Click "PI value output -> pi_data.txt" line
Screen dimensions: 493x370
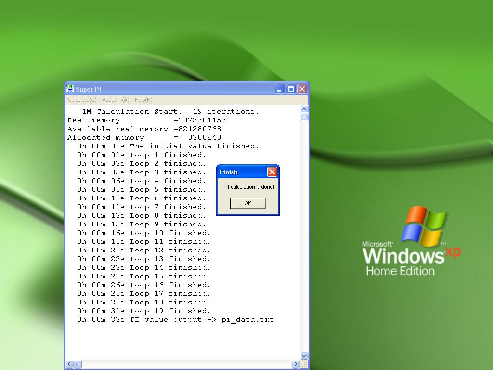click(x=175, y=320)
